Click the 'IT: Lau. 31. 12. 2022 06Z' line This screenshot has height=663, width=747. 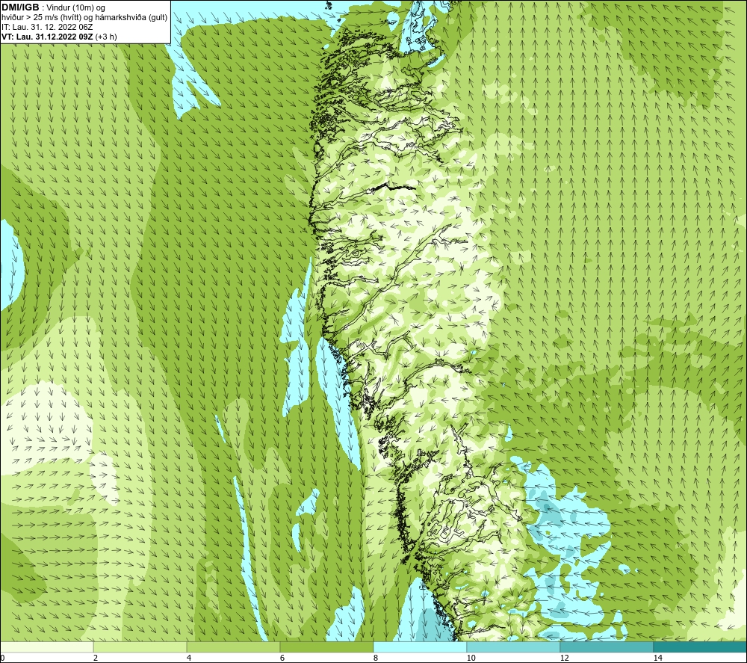coord(47,27)
